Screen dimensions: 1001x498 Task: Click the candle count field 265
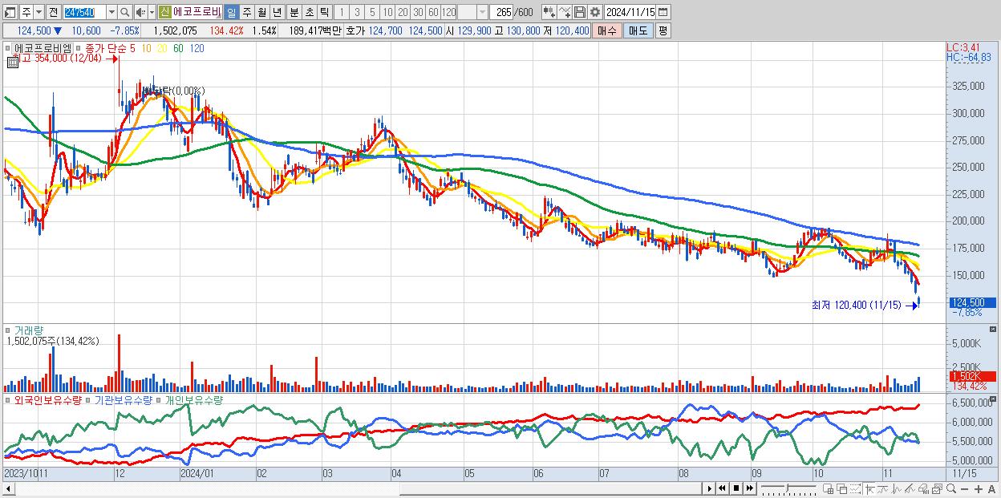click(501, 12)
